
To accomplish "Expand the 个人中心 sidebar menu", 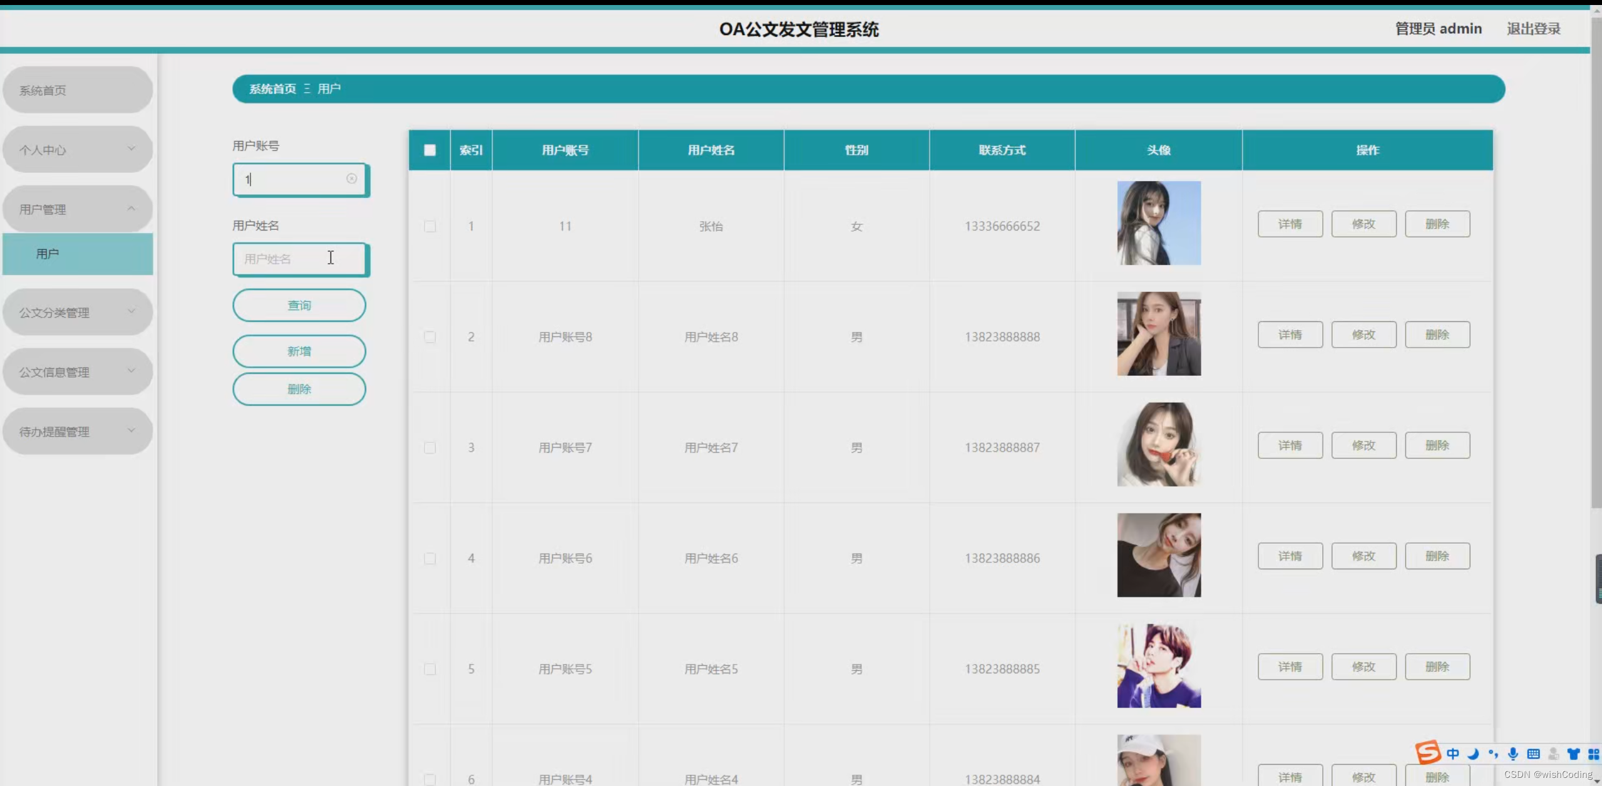I will tap(77, 150).
